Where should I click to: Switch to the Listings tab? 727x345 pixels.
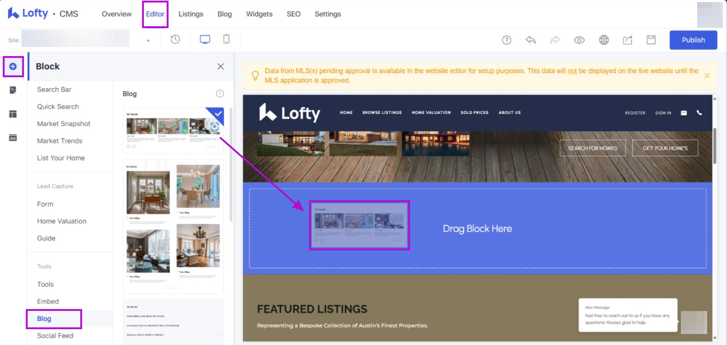(191, 14)
